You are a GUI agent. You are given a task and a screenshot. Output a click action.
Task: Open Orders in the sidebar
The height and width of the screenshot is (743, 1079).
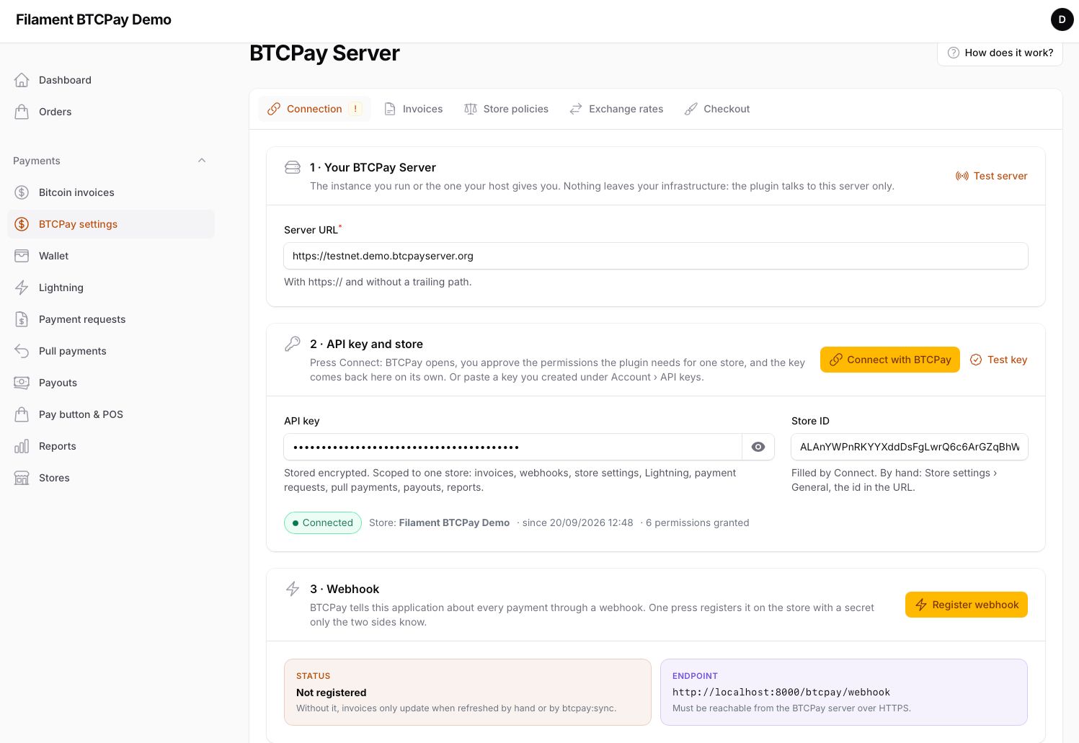click(111, 112)
